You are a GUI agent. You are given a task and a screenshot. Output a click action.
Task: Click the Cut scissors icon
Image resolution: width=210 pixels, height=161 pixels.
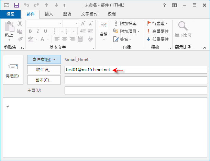20,23
